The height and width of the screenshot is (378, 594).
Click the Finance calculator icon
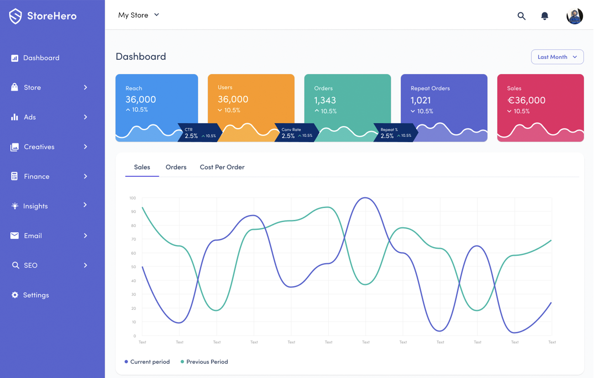click(15, 176)
